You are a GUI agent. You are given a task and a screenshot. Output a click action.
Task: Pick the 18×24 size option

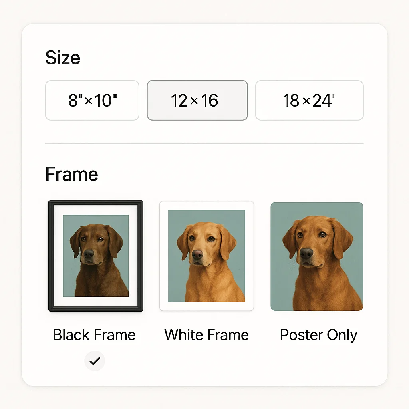310,100
